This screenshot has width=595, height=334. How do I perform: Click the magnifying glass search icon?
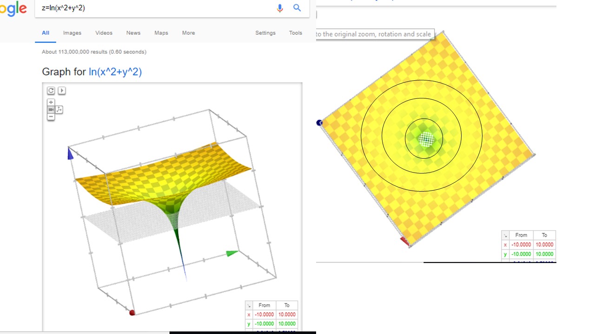pyautogui.click(x=297, y=8)
